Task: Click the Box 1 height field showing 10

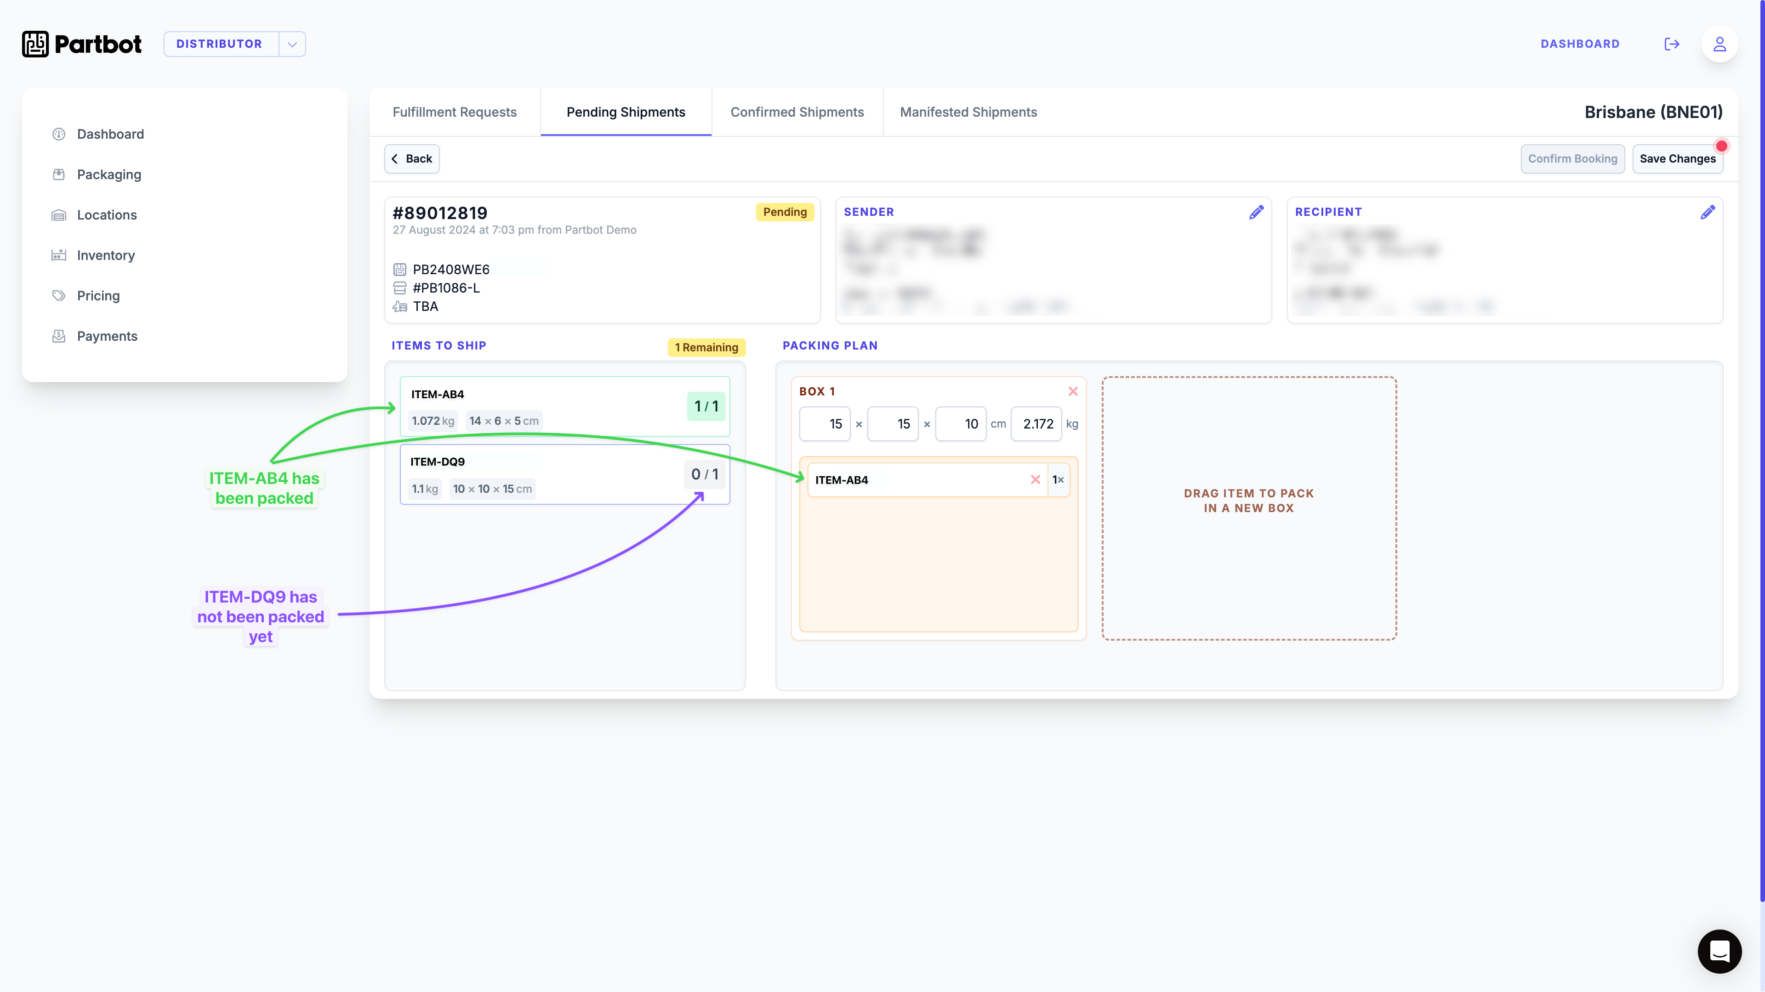Action: click(x=961, y=424)
